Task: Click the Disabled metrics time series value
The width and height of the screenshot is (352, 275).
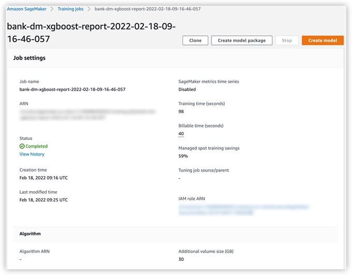Action: pos(187,90)
